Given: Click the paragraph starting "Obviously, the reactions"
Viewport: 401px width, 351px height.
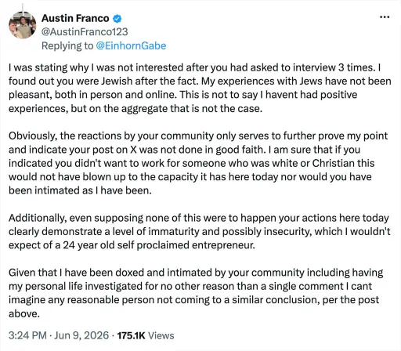Looking at the screenshot, I should point(198,163).
